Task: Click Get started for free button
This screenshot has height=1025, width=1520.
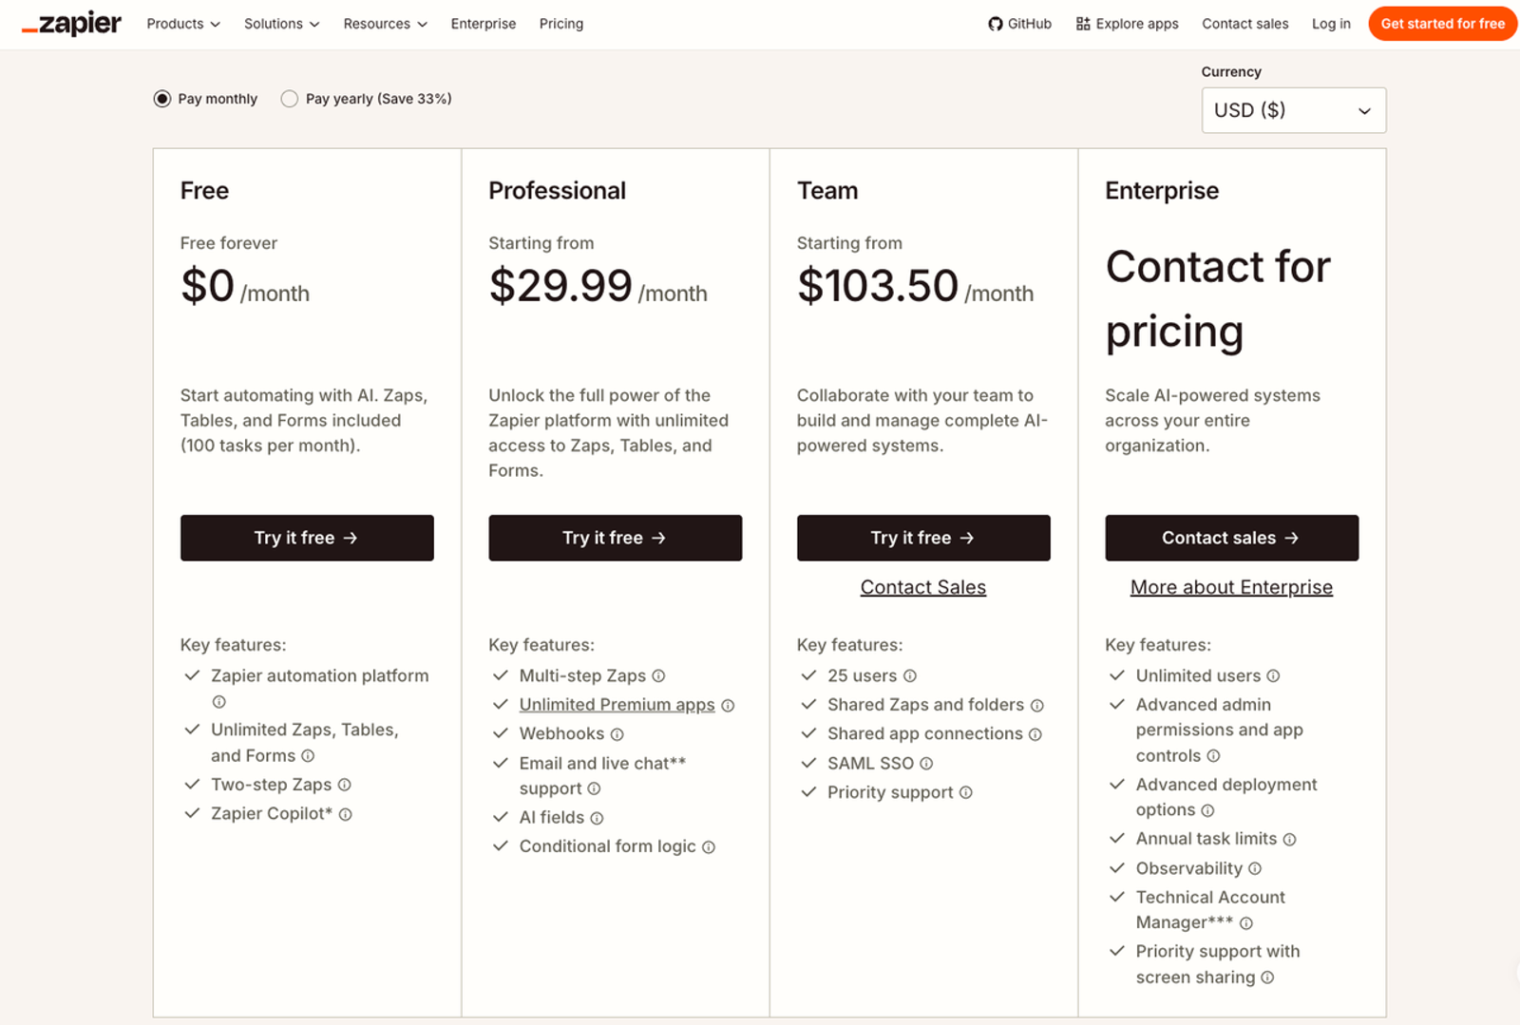Action: click(1442, 24)
